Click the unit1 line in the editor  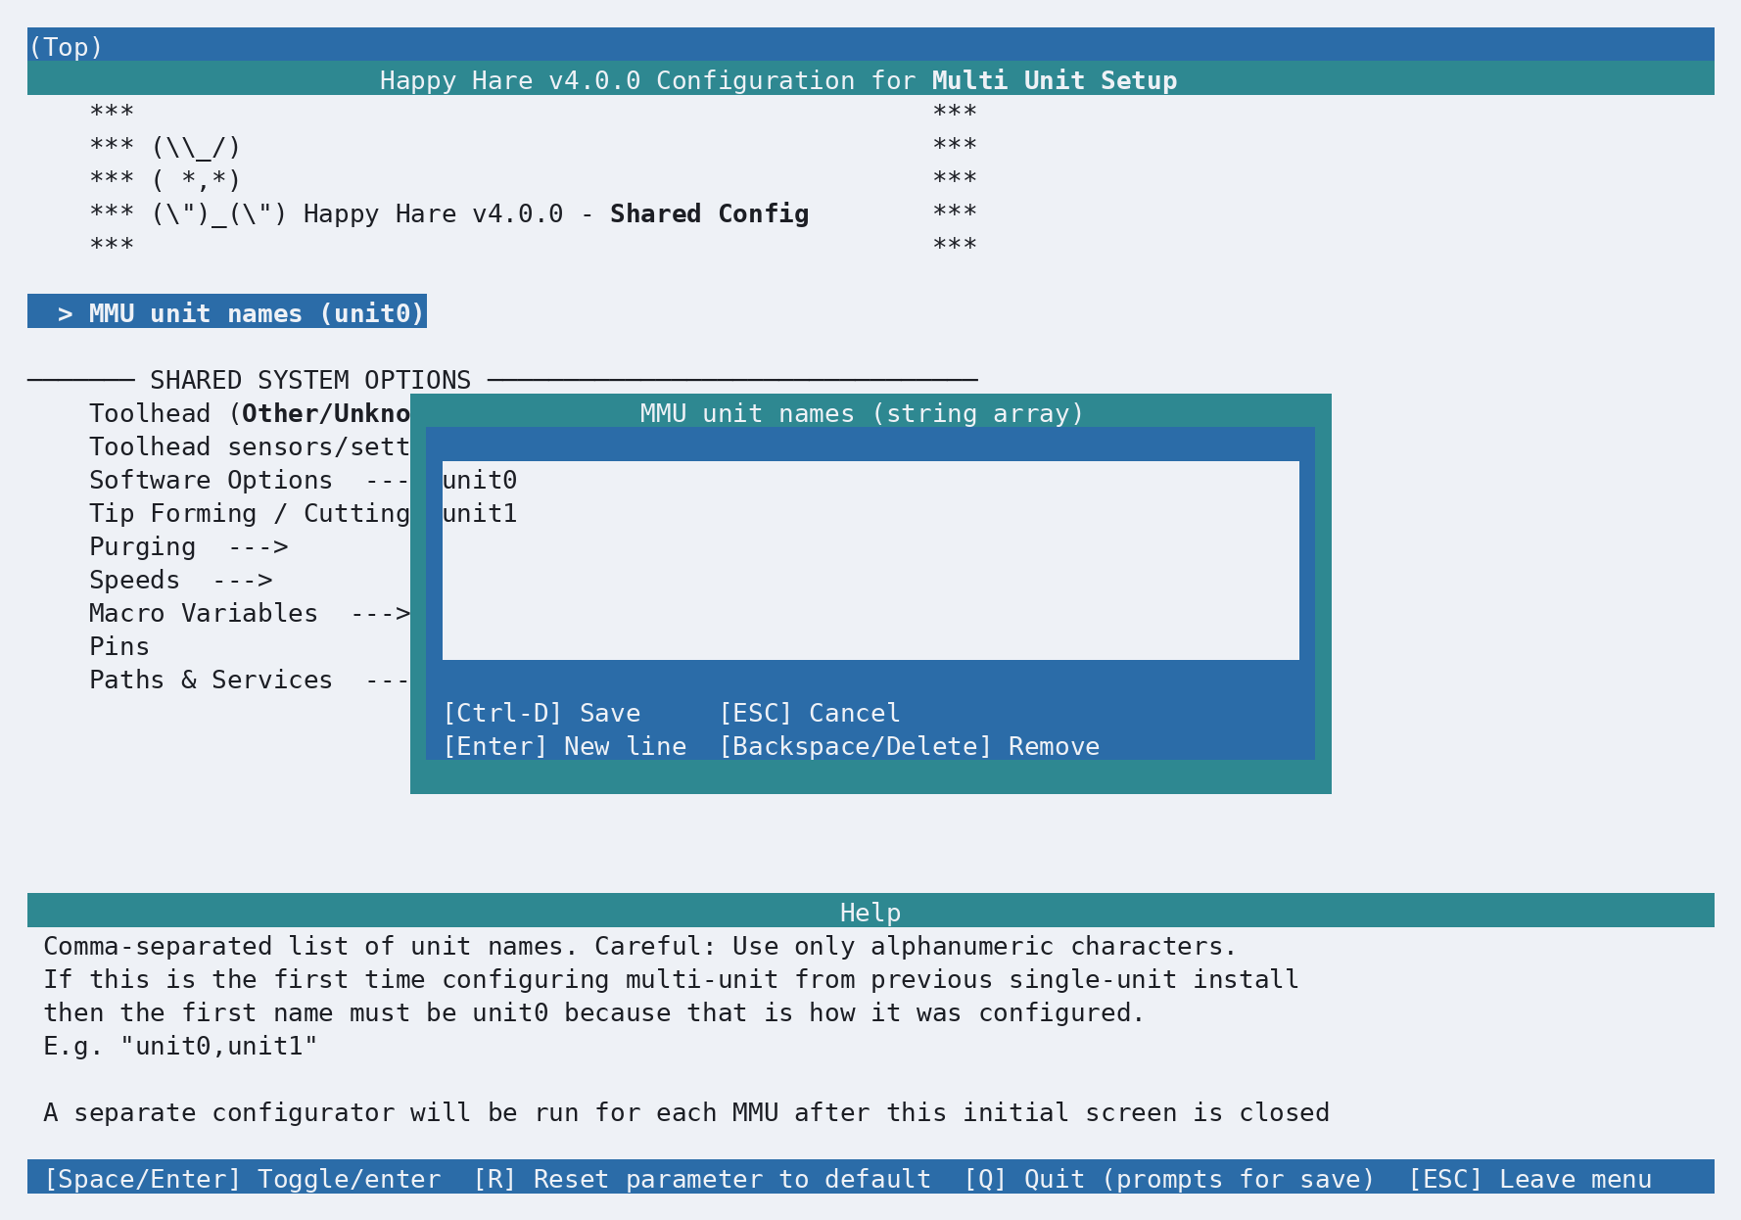tap(480, 513)
